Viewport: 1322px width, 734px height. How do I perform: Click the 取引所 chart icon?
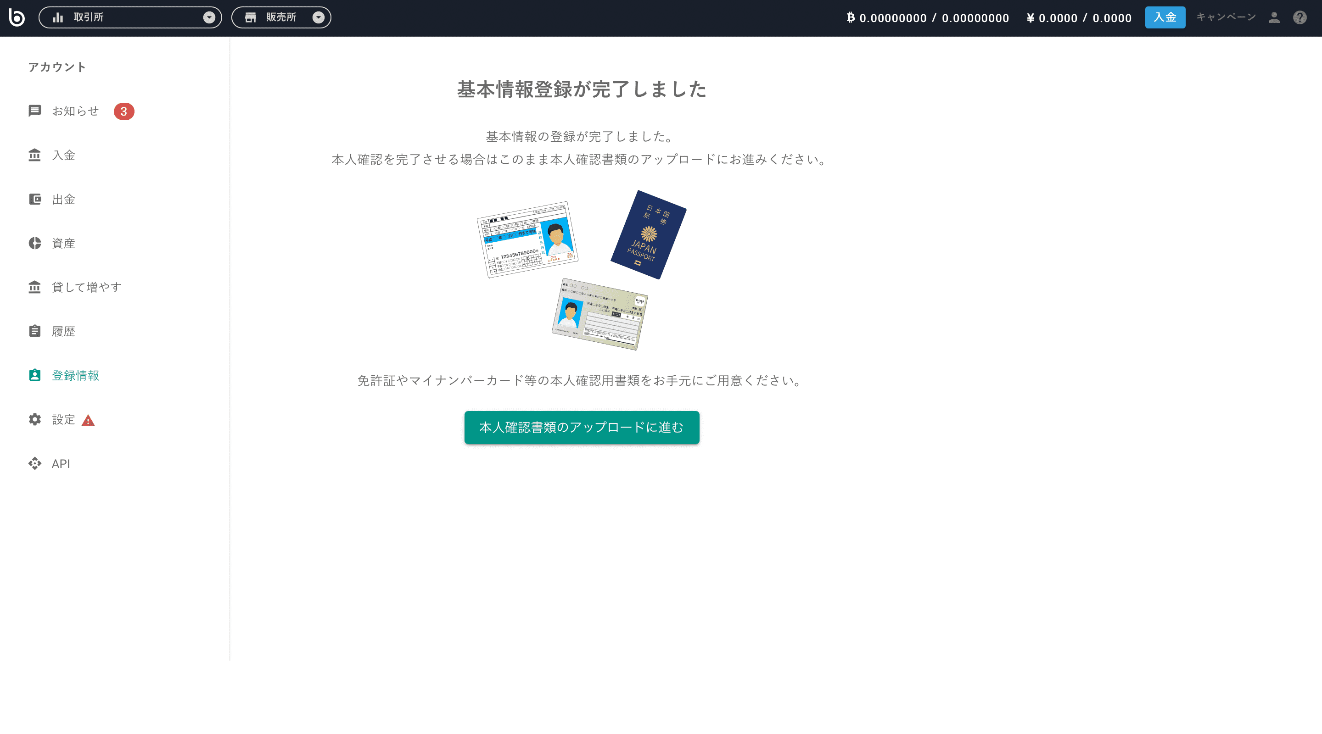tap(57, 17)
